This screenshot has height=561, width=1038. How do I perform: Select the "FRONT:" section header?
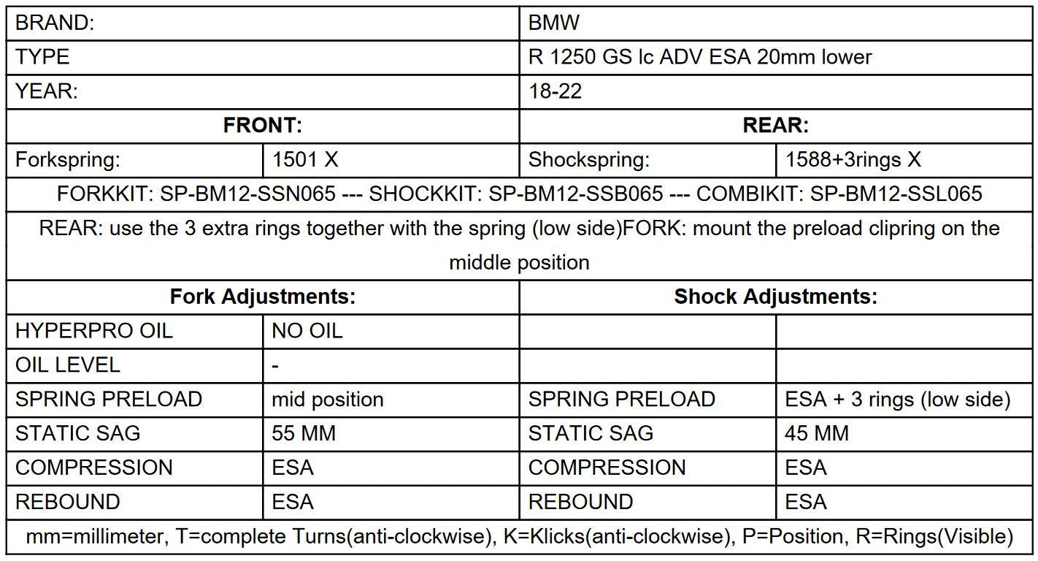click(262, 126)
